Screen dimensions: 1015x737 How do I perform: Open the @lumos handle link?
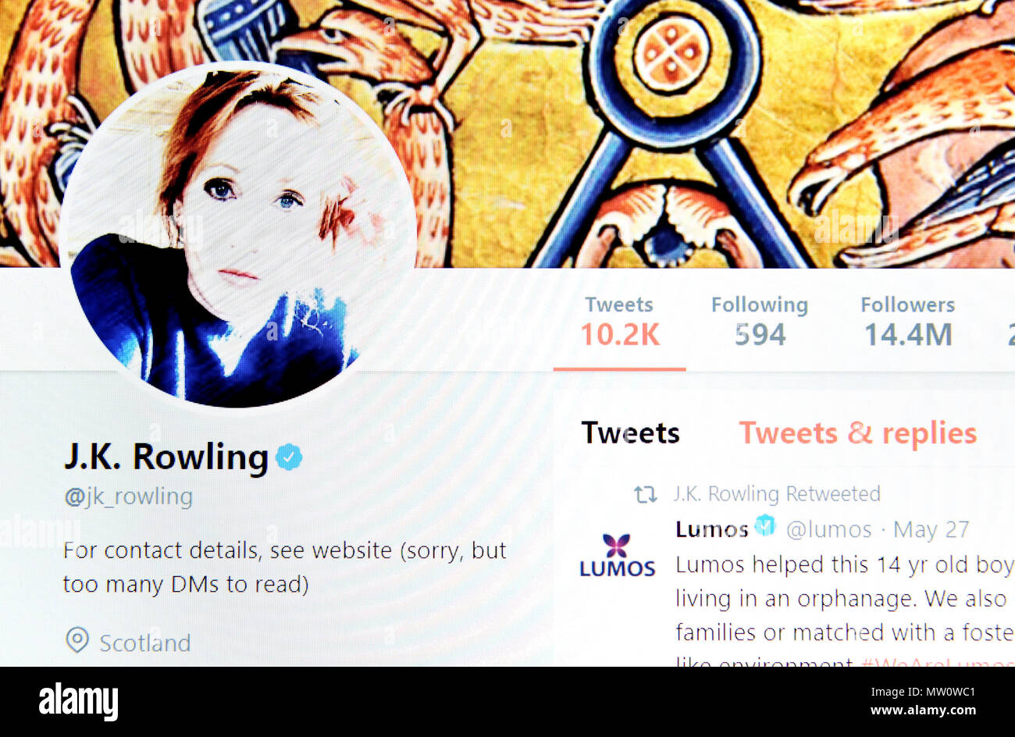[828, 529]
